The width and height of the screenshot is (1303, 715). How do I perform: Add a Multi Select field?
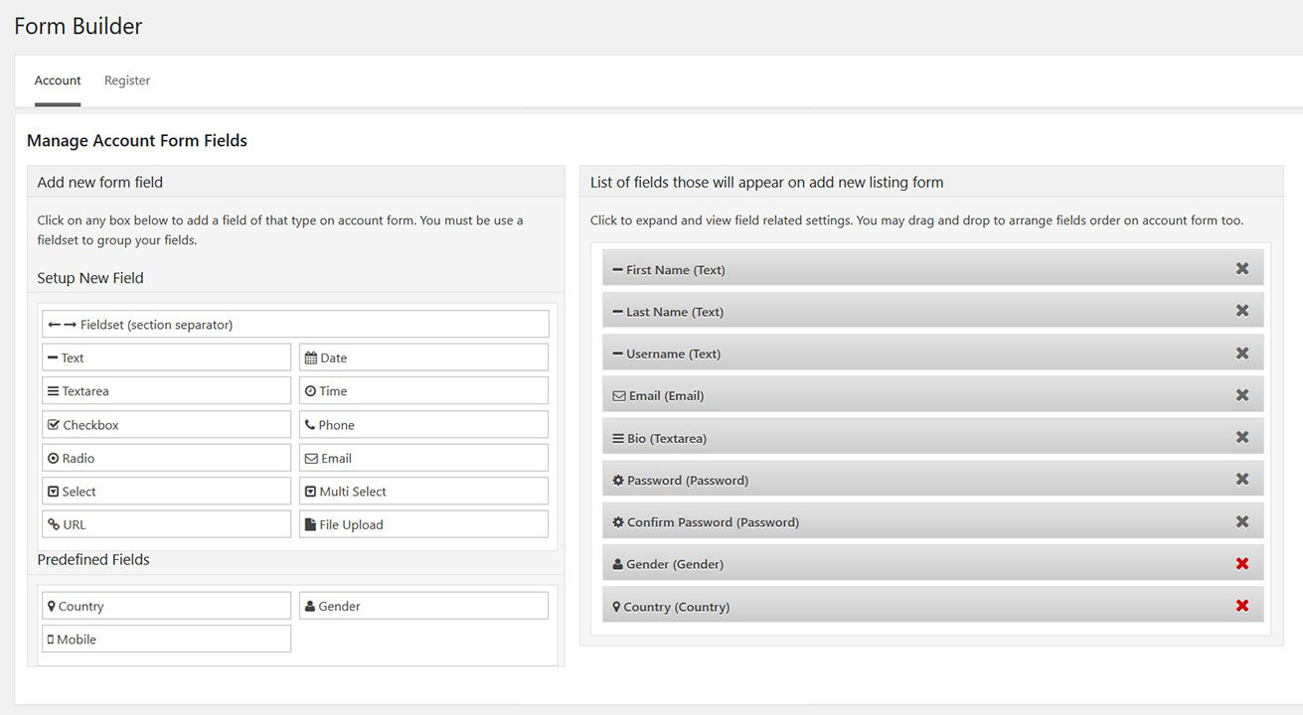422,490
